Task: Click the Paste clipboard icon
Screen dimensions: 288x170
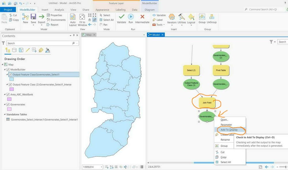Action: coord(4,17)
